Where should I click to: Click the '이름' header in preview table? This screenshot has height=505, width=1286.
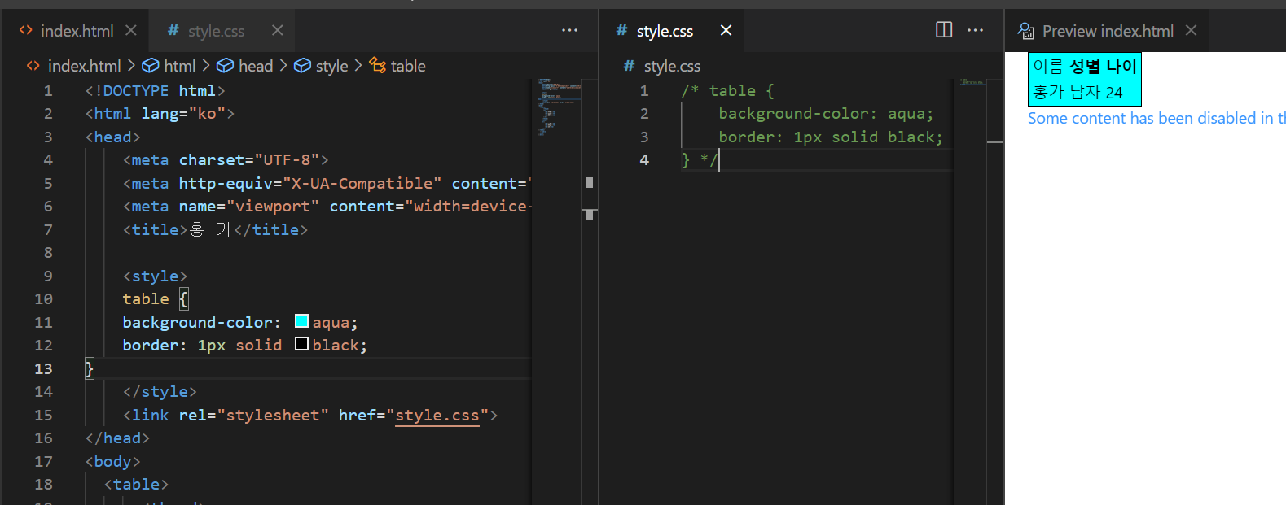(1048, 67)
